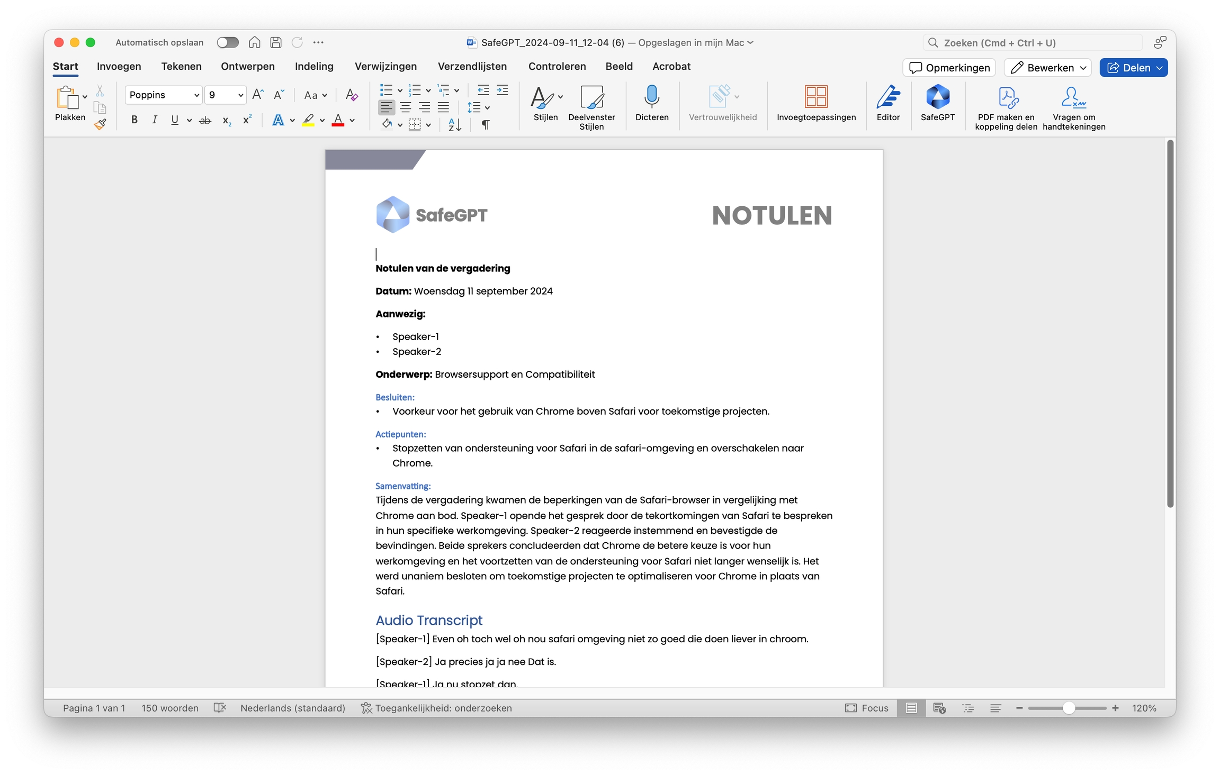
Task: Apply the red font color swatch
Action: point(338,121)
